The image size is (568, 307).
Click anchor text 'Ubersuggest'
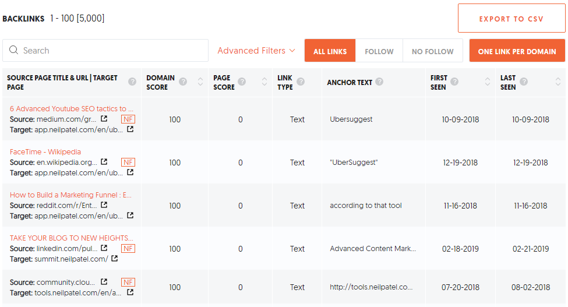coord(351,119)
